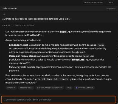Open the Impacto en UX source chip
Viewport: 118px width, 104px height.
coord(26,88)
